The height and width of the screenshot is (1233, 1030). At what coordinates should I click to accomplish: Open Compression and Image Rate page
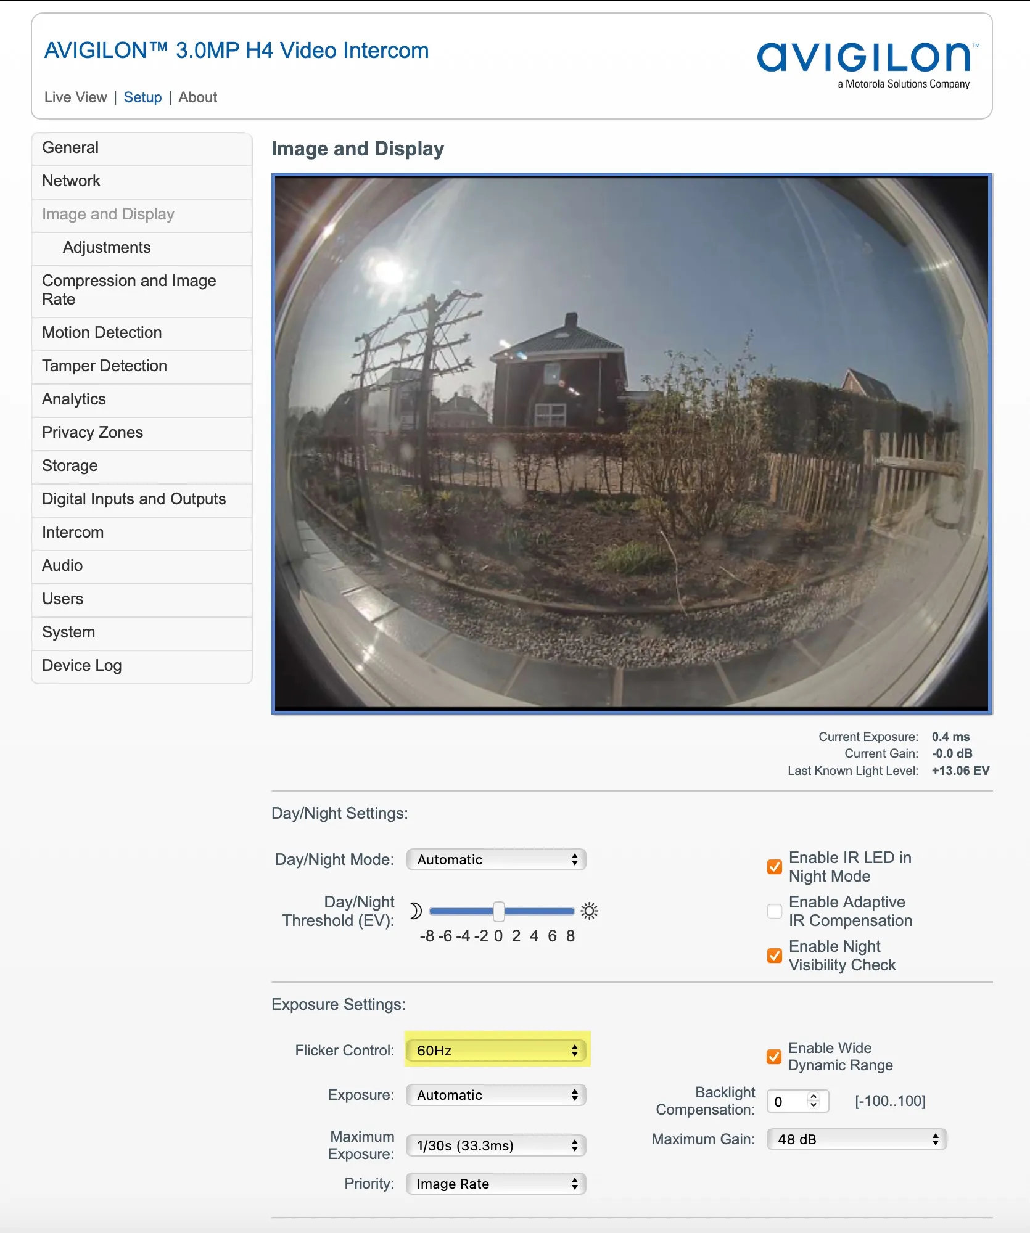[142, 290]
